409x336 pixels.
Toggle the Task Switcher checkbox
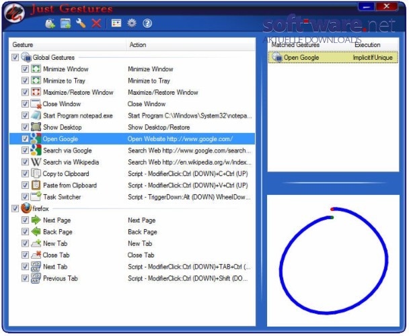[25, 197]
